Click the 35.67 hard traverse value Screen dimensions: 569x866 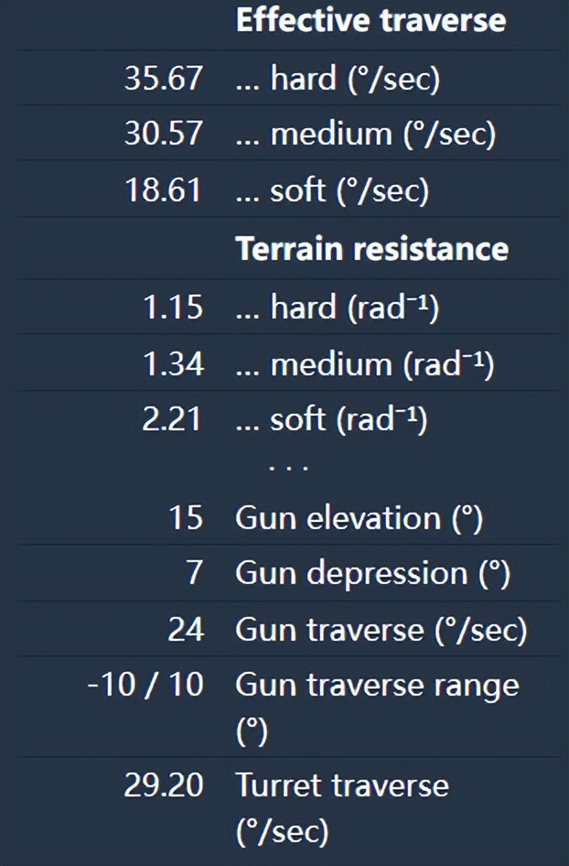point(163,79)
